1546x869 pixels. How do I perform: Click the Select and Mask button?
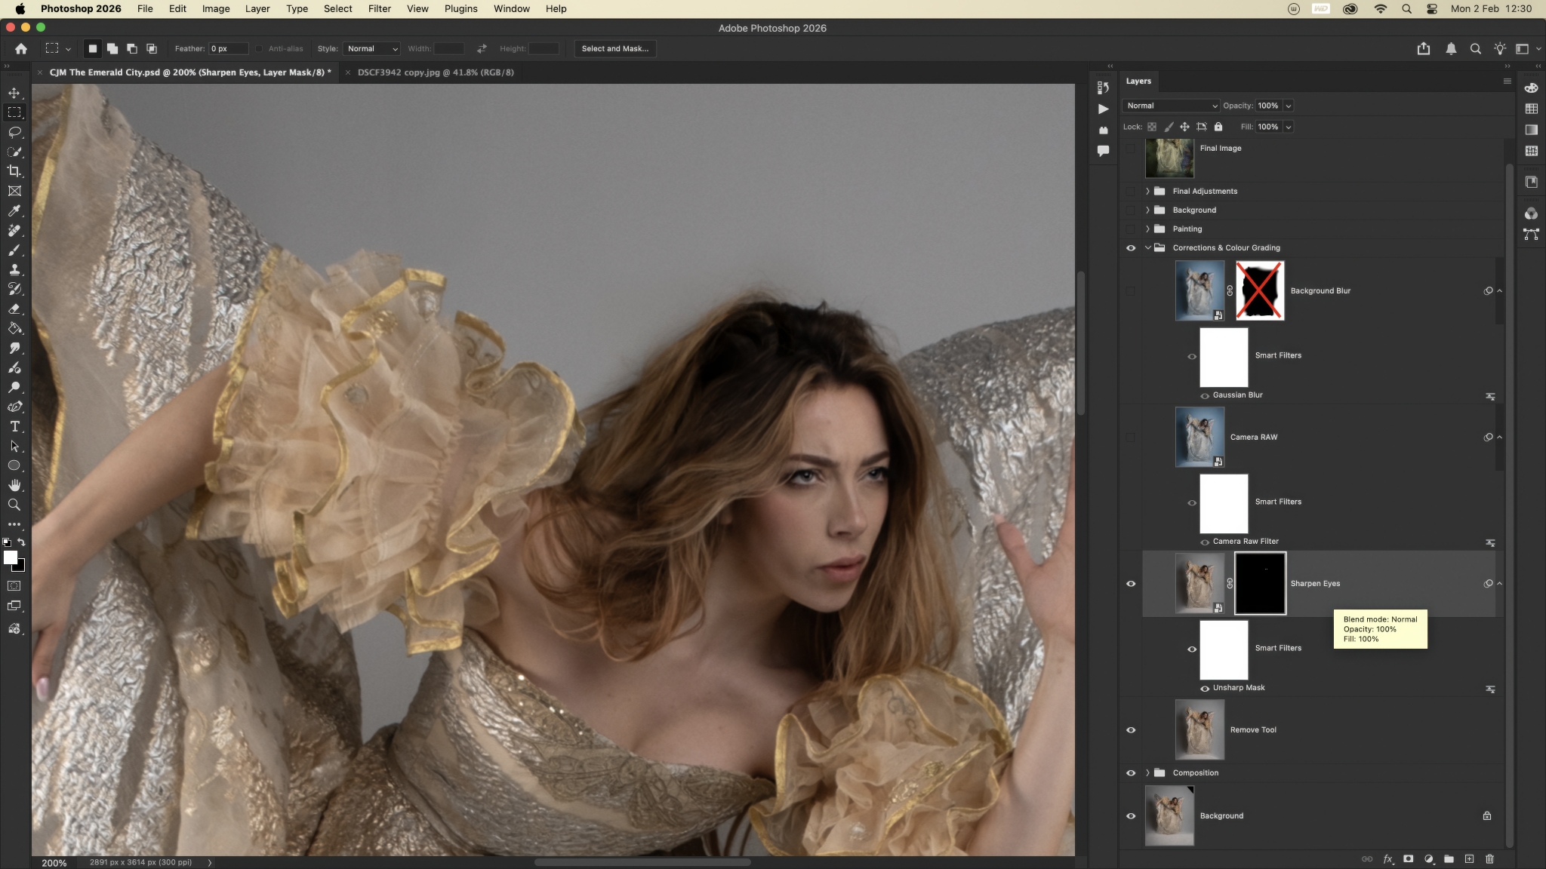[x=614, y=48]
